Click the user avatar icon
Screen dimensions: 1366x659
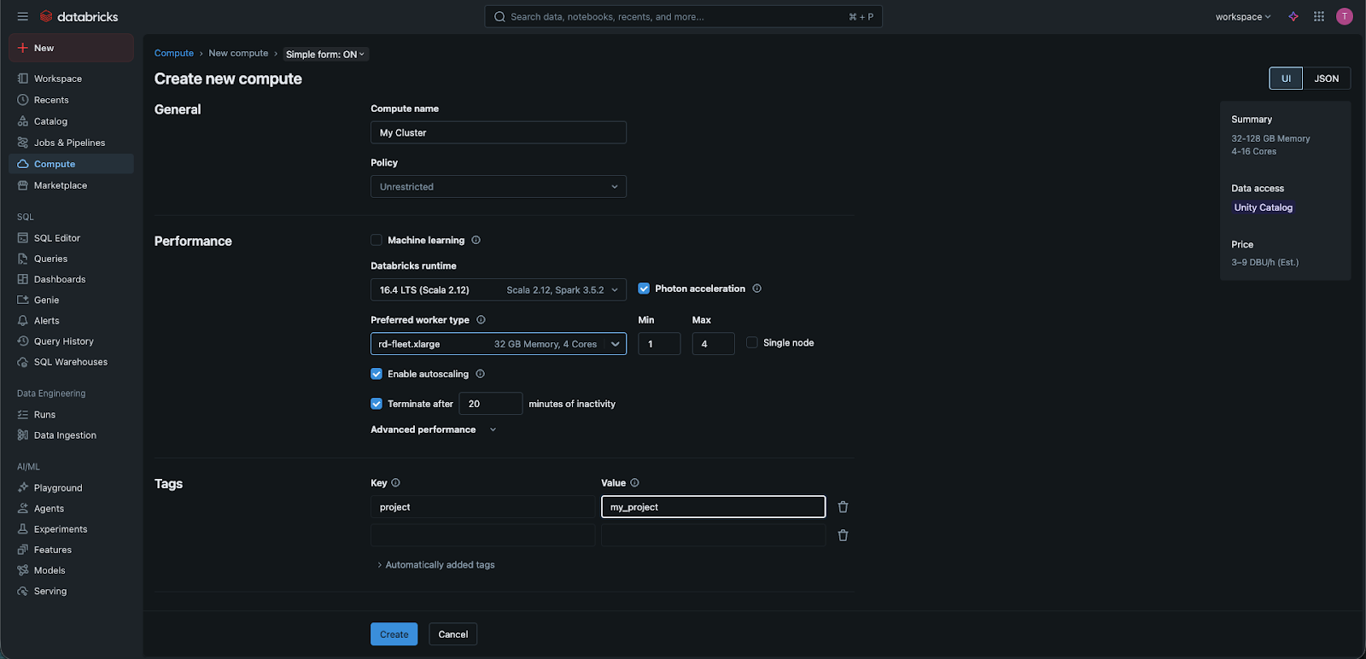point(1345,16)
